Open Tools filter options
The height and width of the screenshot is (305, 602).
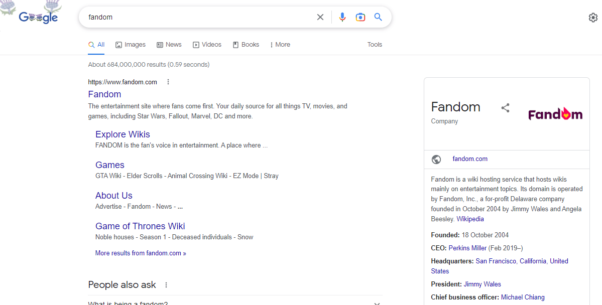click(x=375, y=45)
